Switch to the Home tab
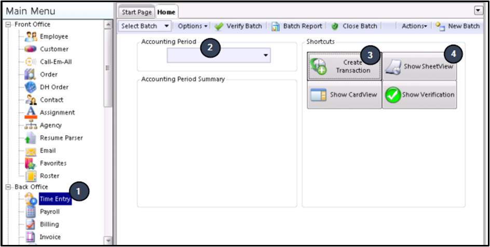This screenshot has width=490, height=247. point(166,12)
